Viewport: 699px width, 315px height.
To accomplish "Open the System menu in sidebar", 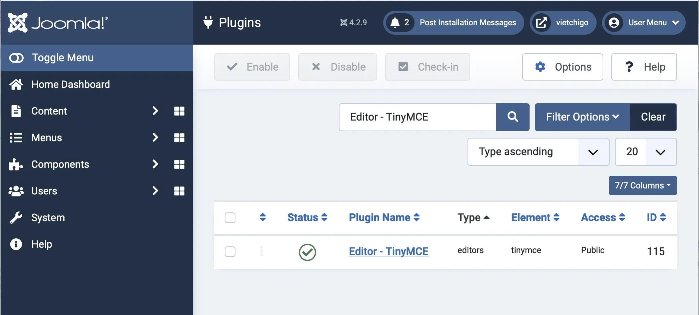I will pos(48,217).
